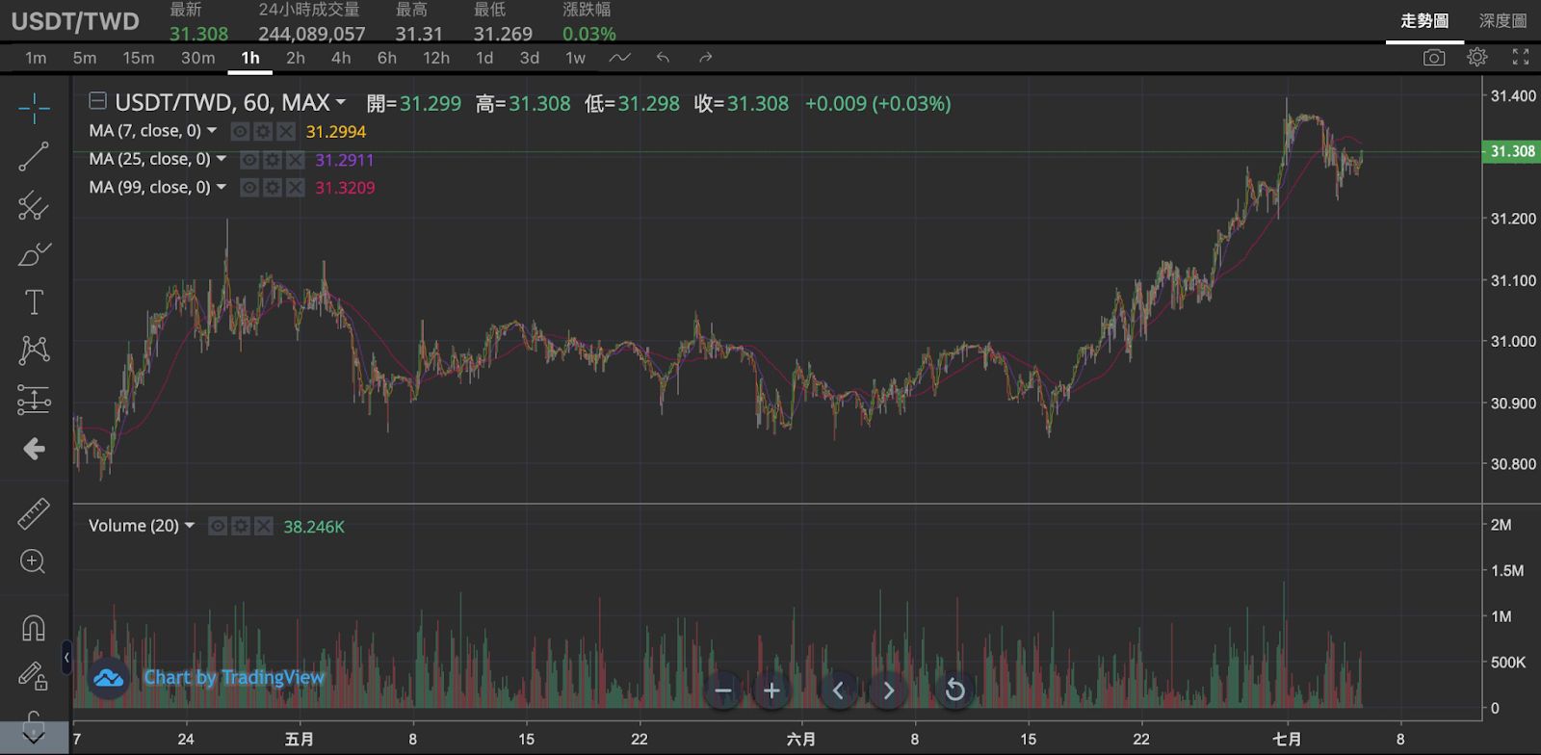Click the 31.308 current price label
Screen dimensions: 1541x755
point(1511,151)
